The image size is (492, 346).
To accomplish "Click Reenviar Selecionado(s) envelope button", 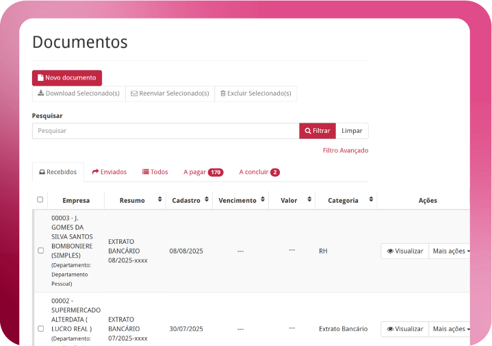I will click(x=170, y=93).
